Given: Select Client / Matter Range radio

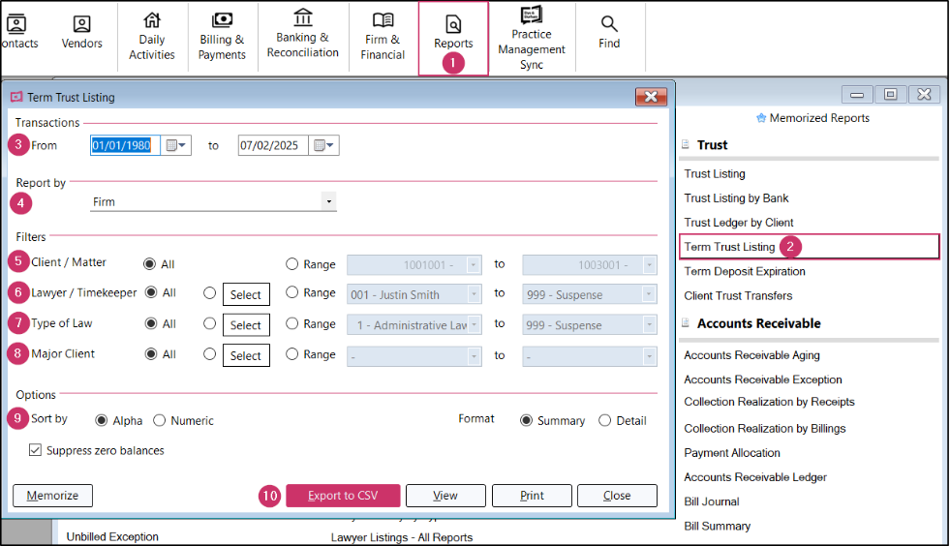Looking at the screenshot, I should click(292, 264).
